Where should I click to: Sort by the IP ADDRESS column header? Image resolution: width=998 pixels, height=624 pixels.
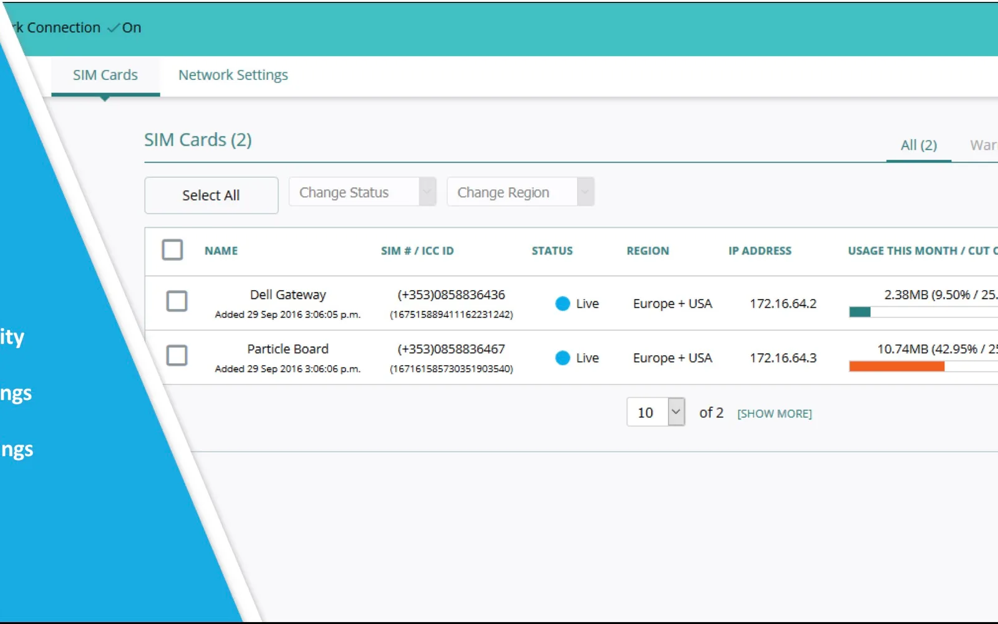point(760,251)
